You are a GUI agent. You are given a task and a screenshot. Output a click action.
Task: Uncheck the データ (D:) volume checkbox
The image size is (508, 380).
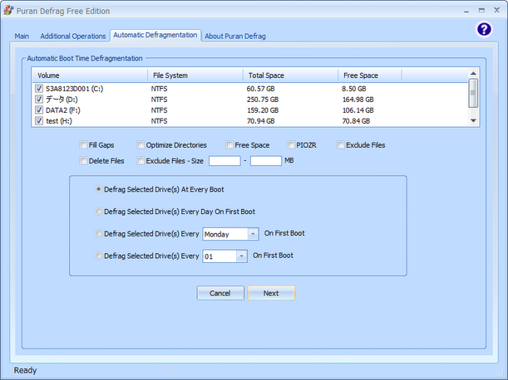(39, 99)
